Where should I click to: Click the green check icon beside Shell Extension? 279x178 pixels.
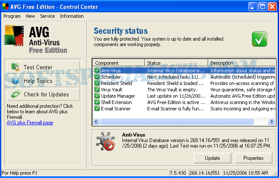pyautogui.click(x=97, y=102)
